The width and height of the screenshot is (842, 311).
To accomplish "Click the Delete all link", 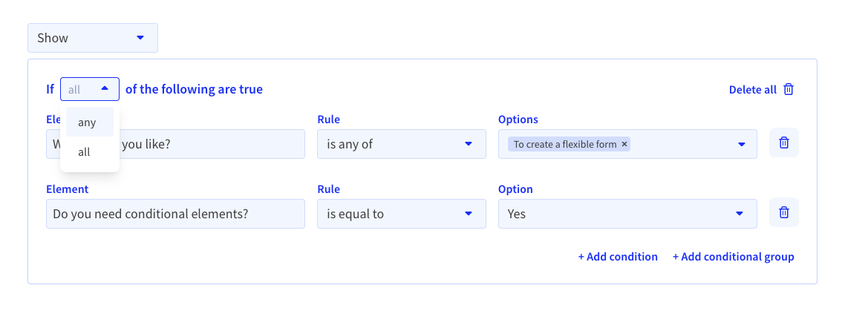I will (x=752, y=90).
